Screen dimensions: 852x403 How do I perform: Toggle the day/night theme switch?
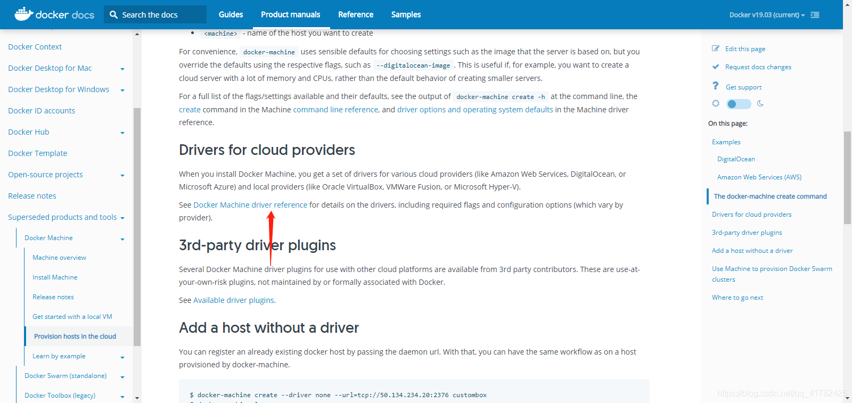point(739,104)
